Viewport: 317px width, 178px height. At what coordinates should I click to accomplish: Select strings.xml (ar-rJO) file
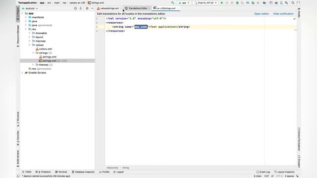click(53, 61)
